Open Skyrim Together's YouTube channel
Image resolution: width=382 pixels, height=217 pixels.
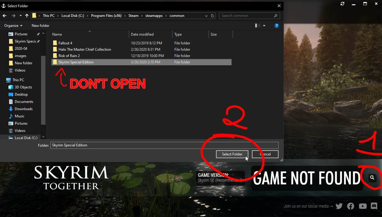[362, 206]
